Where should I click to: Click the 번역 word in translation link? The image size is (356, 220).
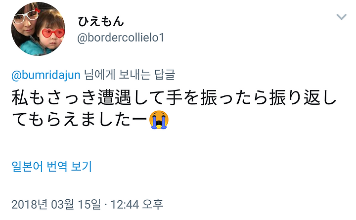[57, 167]
